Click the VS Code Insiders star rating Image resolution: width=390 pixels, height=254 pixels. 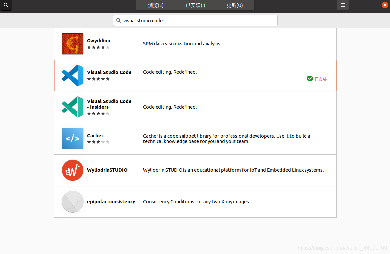[x=98, y=114]
